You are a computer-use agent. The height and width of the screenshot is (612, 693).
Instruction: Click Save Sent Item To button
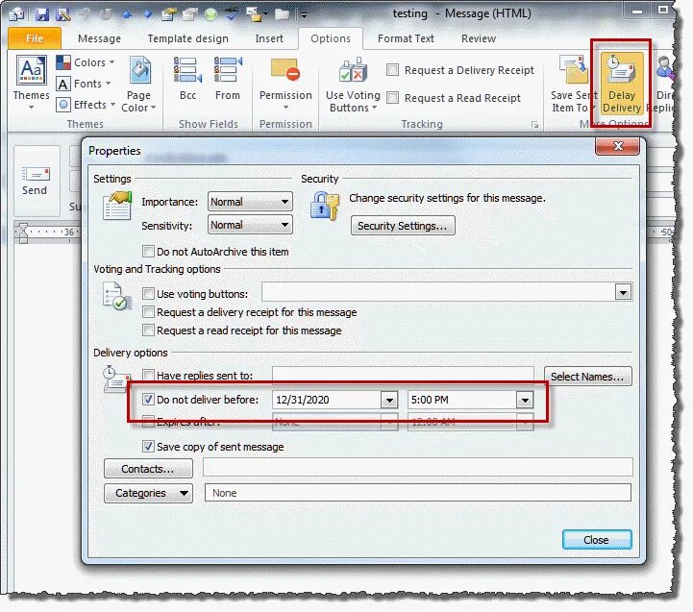[x=573, y=84]
